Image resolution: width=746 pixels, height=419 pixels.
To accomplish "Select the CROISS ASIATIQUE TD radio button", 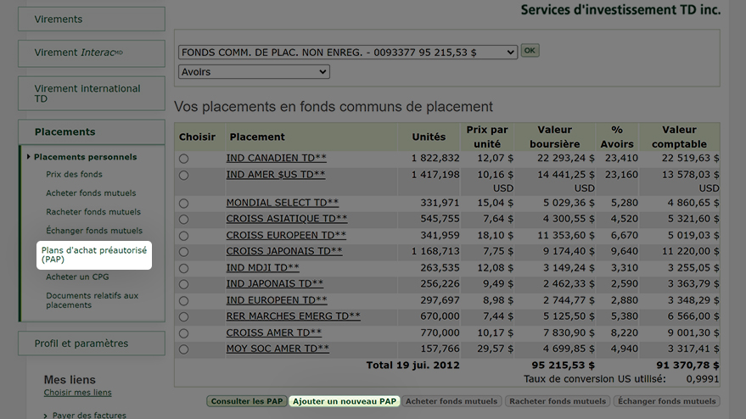I will tap(183, 220).
